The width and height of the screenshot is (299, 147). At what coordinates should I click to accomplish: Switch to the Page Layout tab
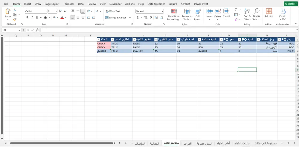click(x=52, y=4)
